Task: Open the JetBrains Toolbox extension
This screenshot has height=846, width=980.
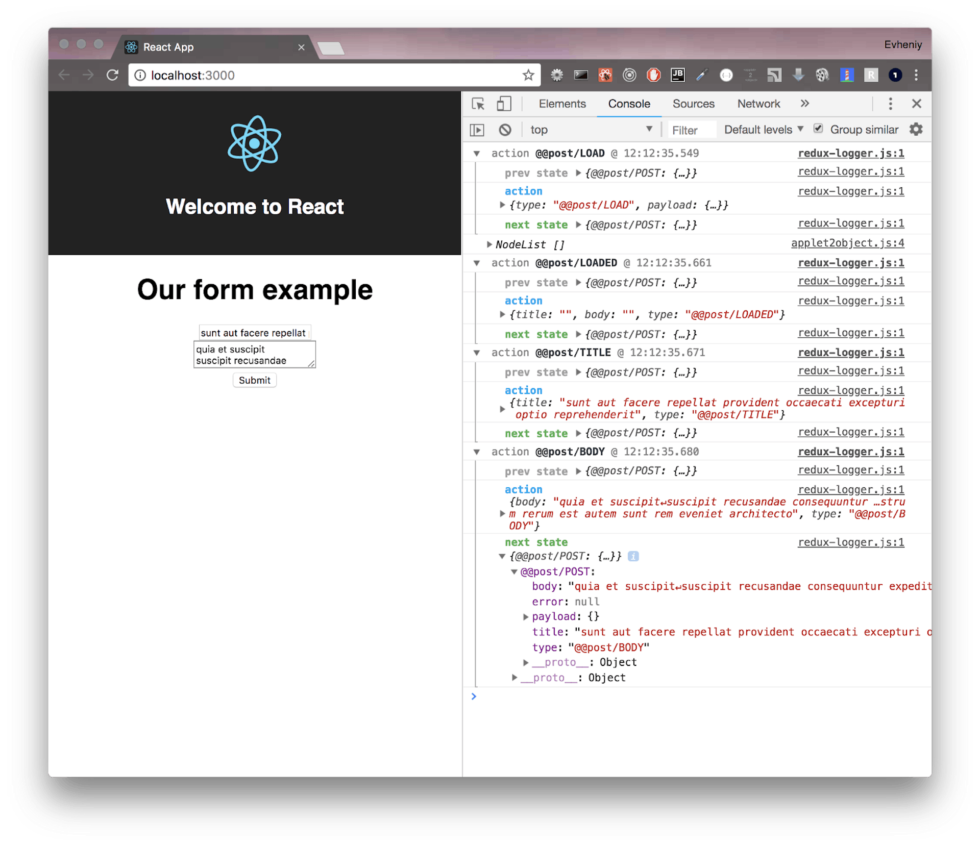Action: (678, 75)
